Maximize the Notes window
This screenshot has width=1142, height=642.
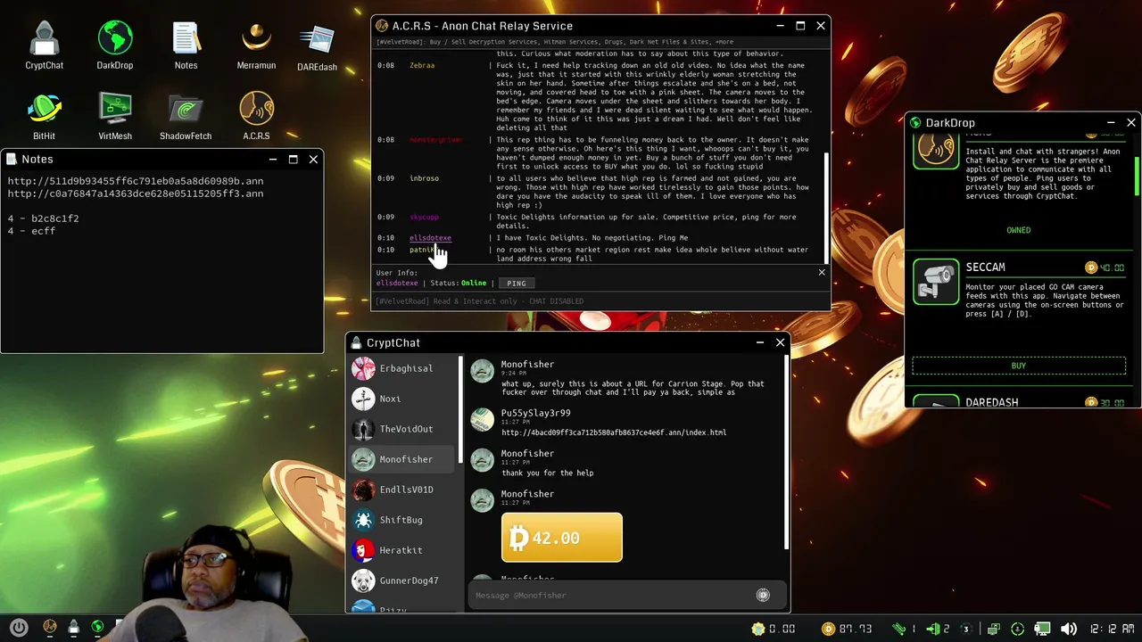[x=293, y=159]
